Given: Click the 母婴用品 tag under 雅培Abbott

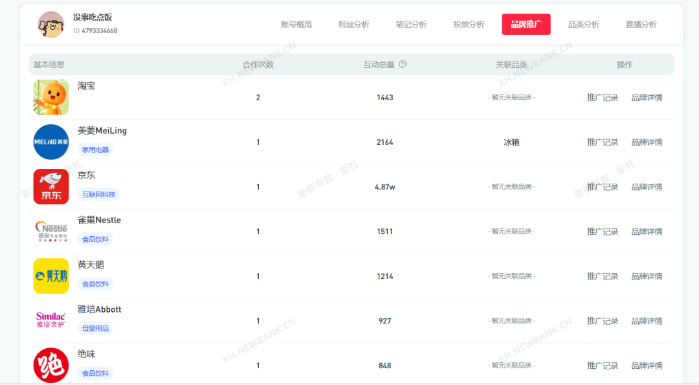Looking at the screenshot, I should 95,328.
